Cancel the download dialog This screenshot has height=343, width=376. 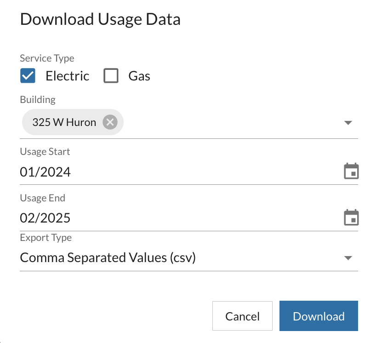click(x=242, y=316)
